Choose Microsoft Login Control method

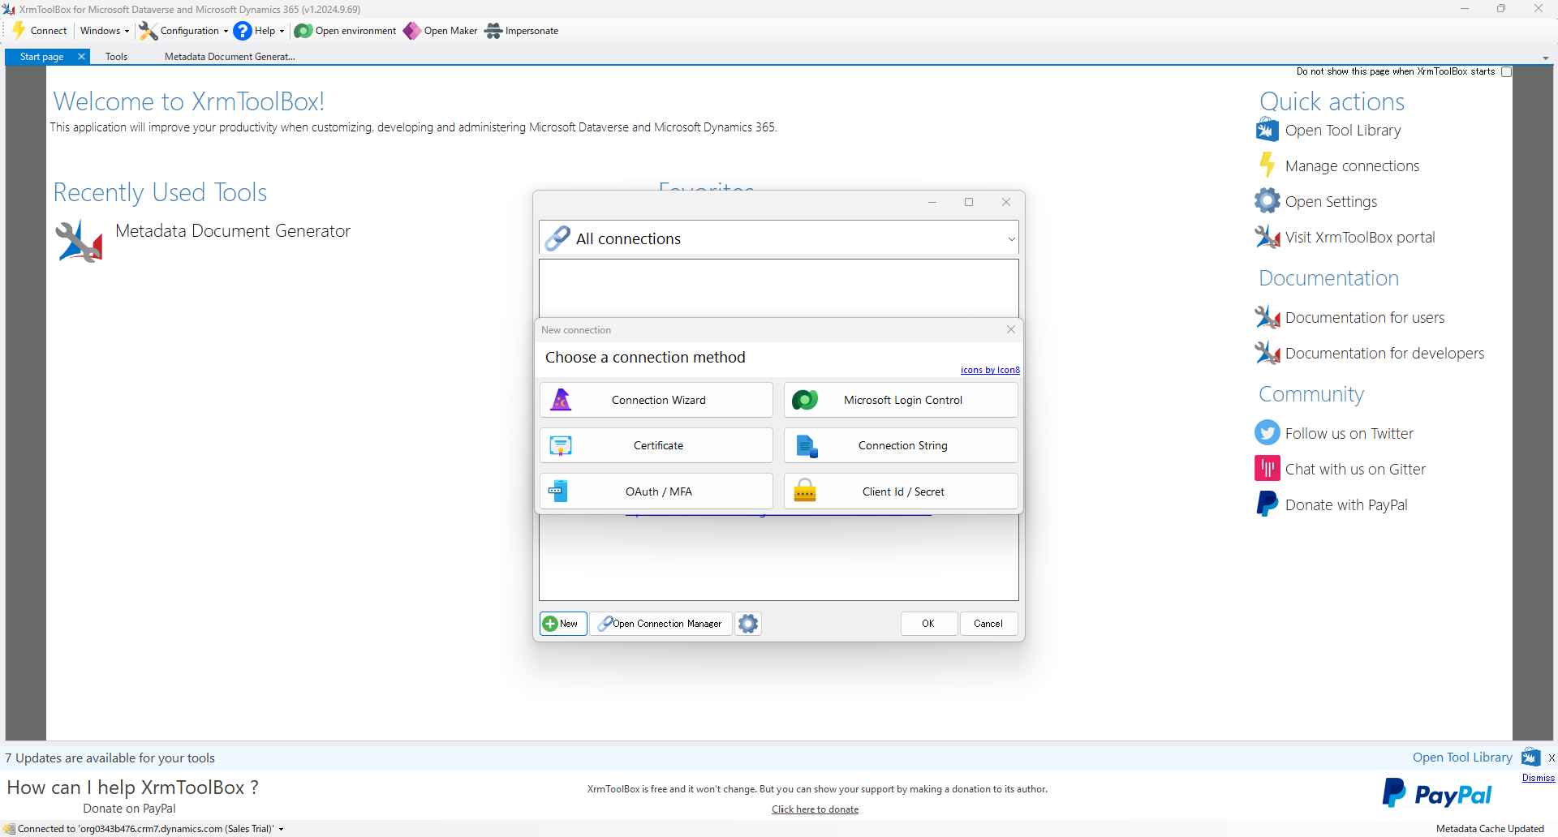901,400
